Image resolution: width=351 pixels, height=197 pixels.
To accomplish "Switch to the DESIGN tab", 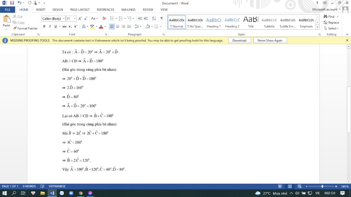I will tap(58, 10).
